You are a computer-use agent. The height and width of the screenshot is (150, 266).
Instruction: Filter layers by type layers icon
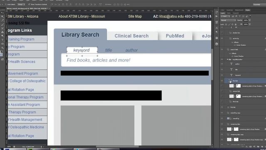240,16
